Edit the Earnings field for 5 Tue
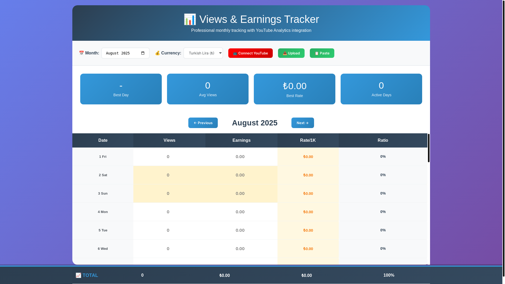This screenshot has height=284, width=505. (241, 230)
